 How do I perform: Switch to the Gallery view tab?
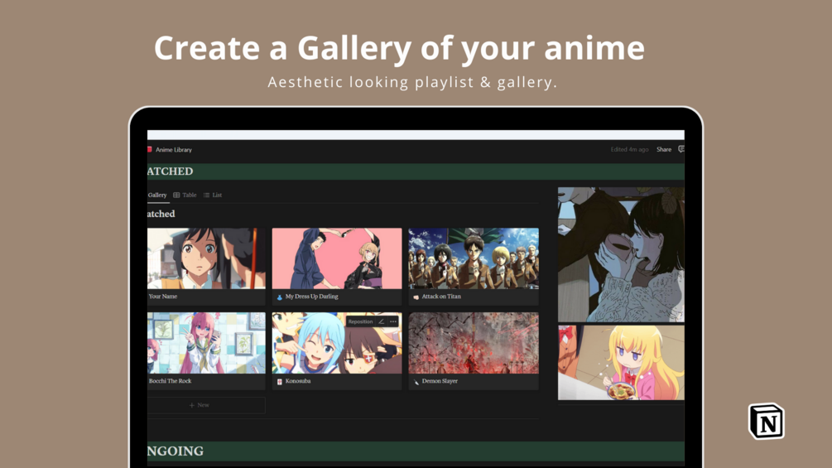tap(157, 195)
